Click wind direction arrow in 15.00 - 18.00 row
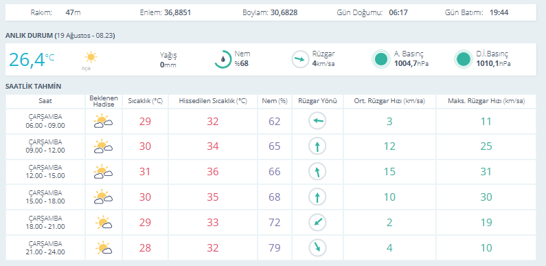546x266 pixels. (x=317, y=197)
